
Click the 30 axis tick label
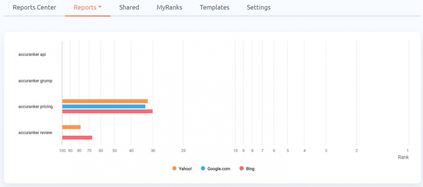153,151
